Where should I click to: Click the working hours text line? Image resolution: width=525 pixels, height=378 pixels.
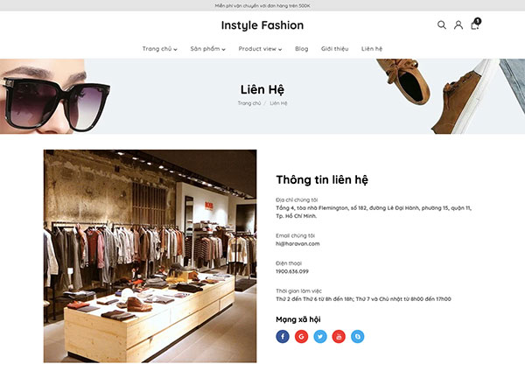point(363,299)
